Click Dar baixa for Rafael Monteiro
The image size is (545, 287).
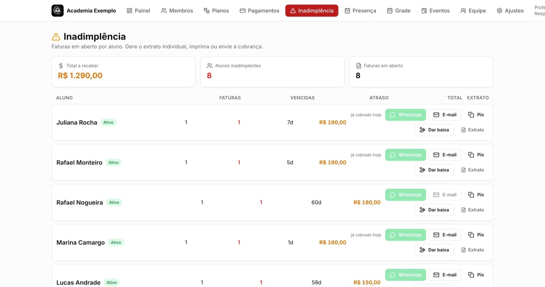coord(434,170)
